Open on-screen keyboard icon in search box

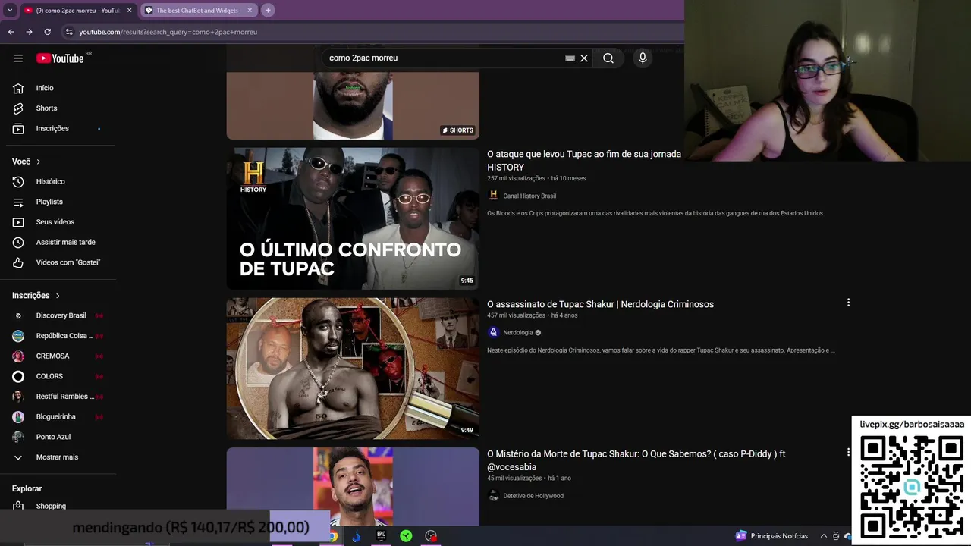tap(570, 58)
